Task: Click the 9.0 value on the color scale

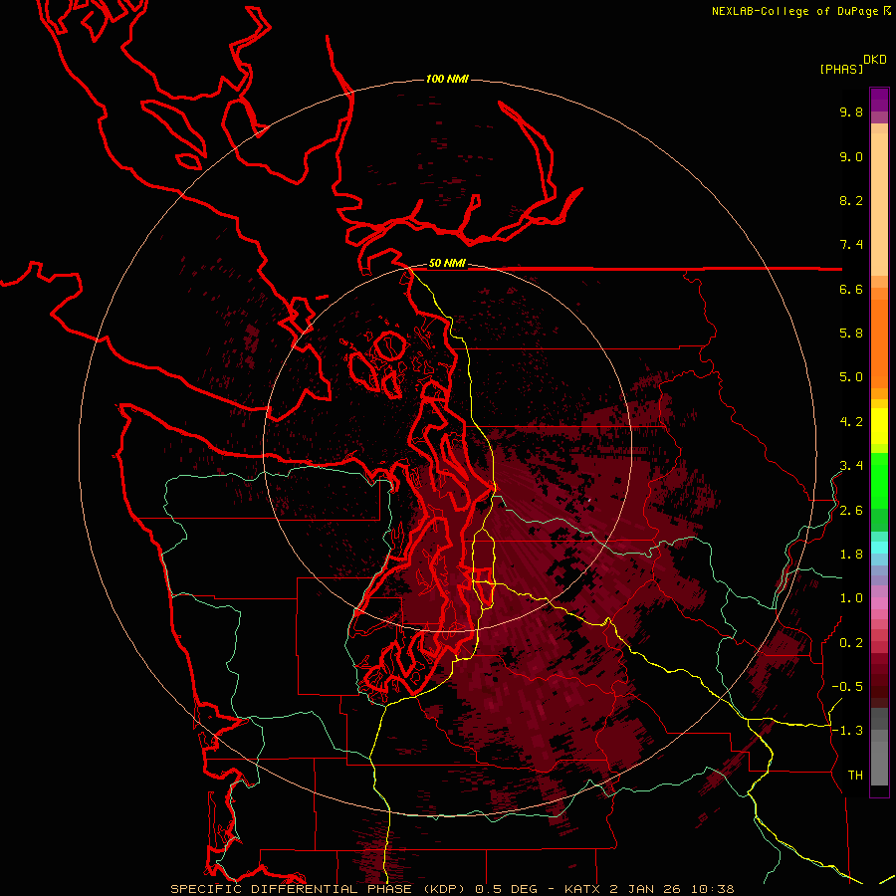Action: 851,156
